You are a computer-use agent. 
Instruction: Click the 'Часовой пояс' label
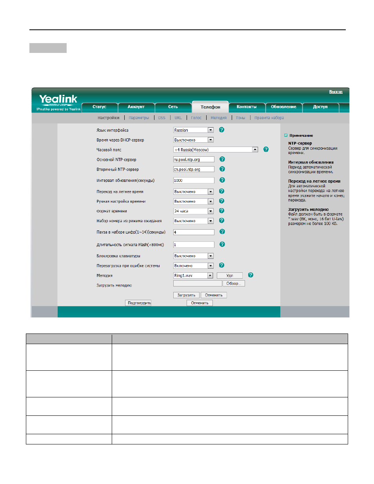(x=109, y=150)
